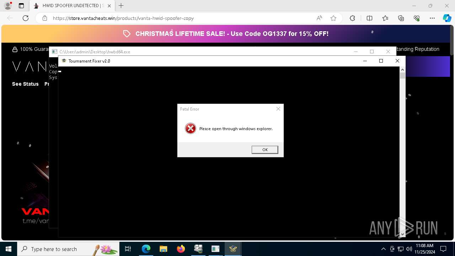455x256 pixels.
Task: Click the taskbar search box
Action: [x=68, y=249]
